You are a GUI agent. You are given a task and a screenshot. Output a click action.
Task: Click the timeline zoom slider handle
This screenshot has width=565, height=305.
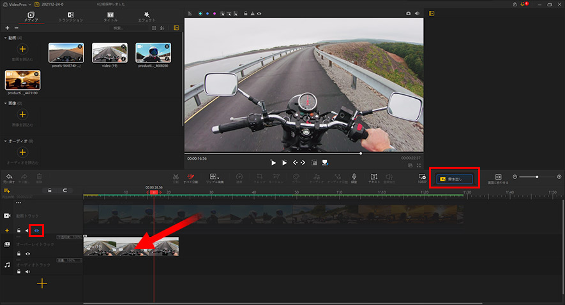[x=537, y=176]
